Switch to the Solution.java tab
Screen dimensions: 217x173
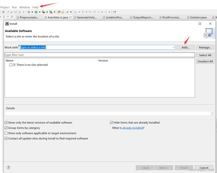click(197, 17)
